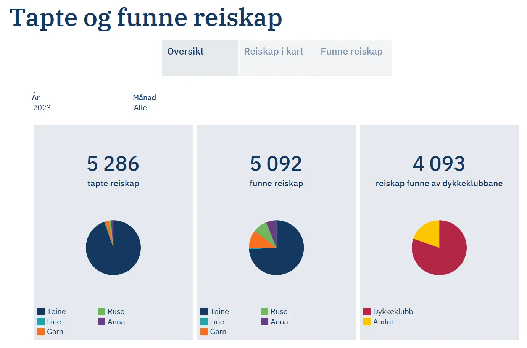Click Garn legend swatch under funne reiskap
The width and height of the screenshot is (527, 348).
[x=204, y=332]
